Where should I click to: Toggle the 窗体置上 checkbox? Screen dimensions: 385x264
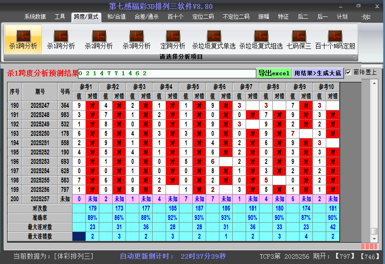click(x=349, y=72)
